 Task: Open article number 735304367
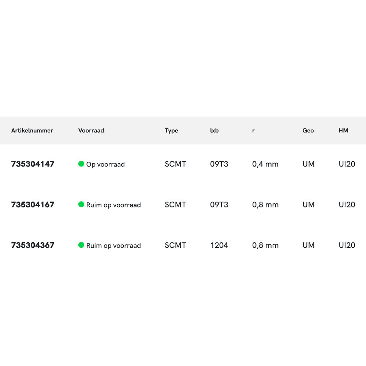coord(33,245)
